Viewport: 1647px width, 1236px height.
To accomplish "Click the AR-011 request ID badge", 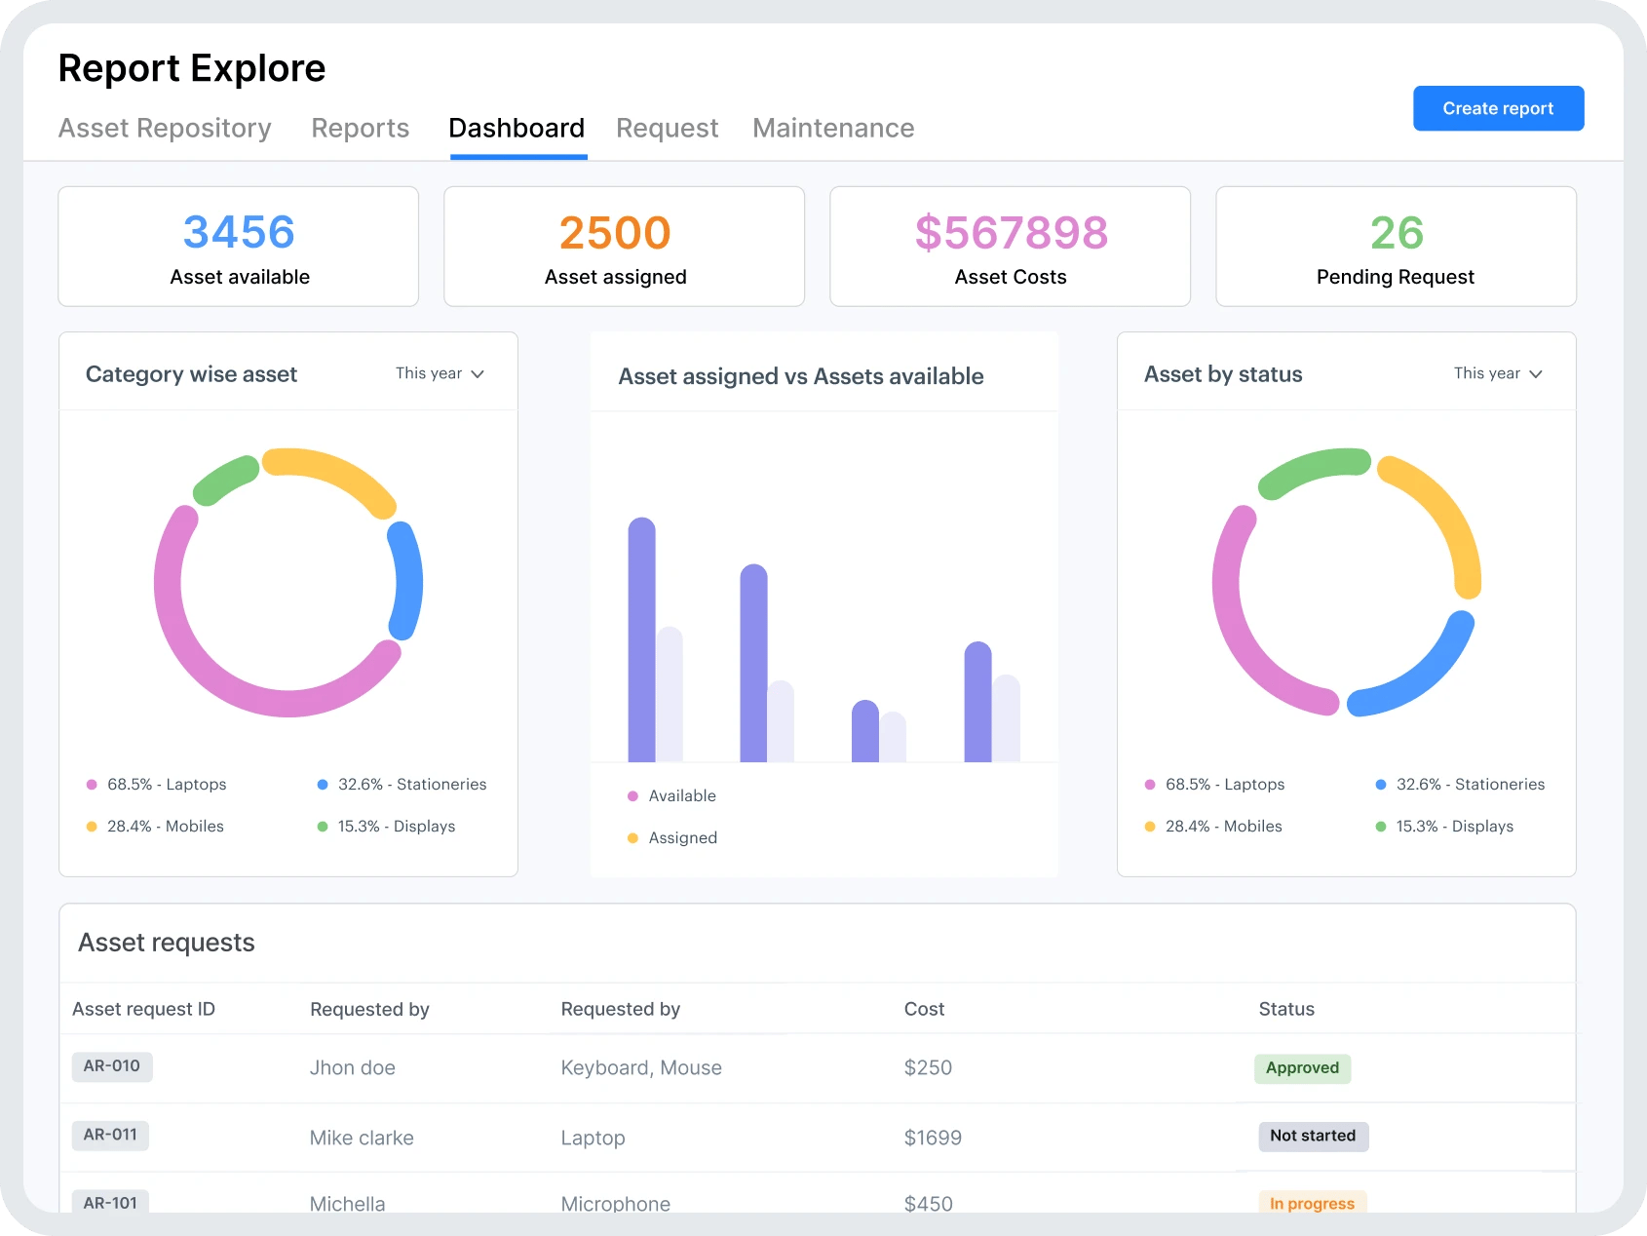I will pyautogui.click(x=110, y=1136).
